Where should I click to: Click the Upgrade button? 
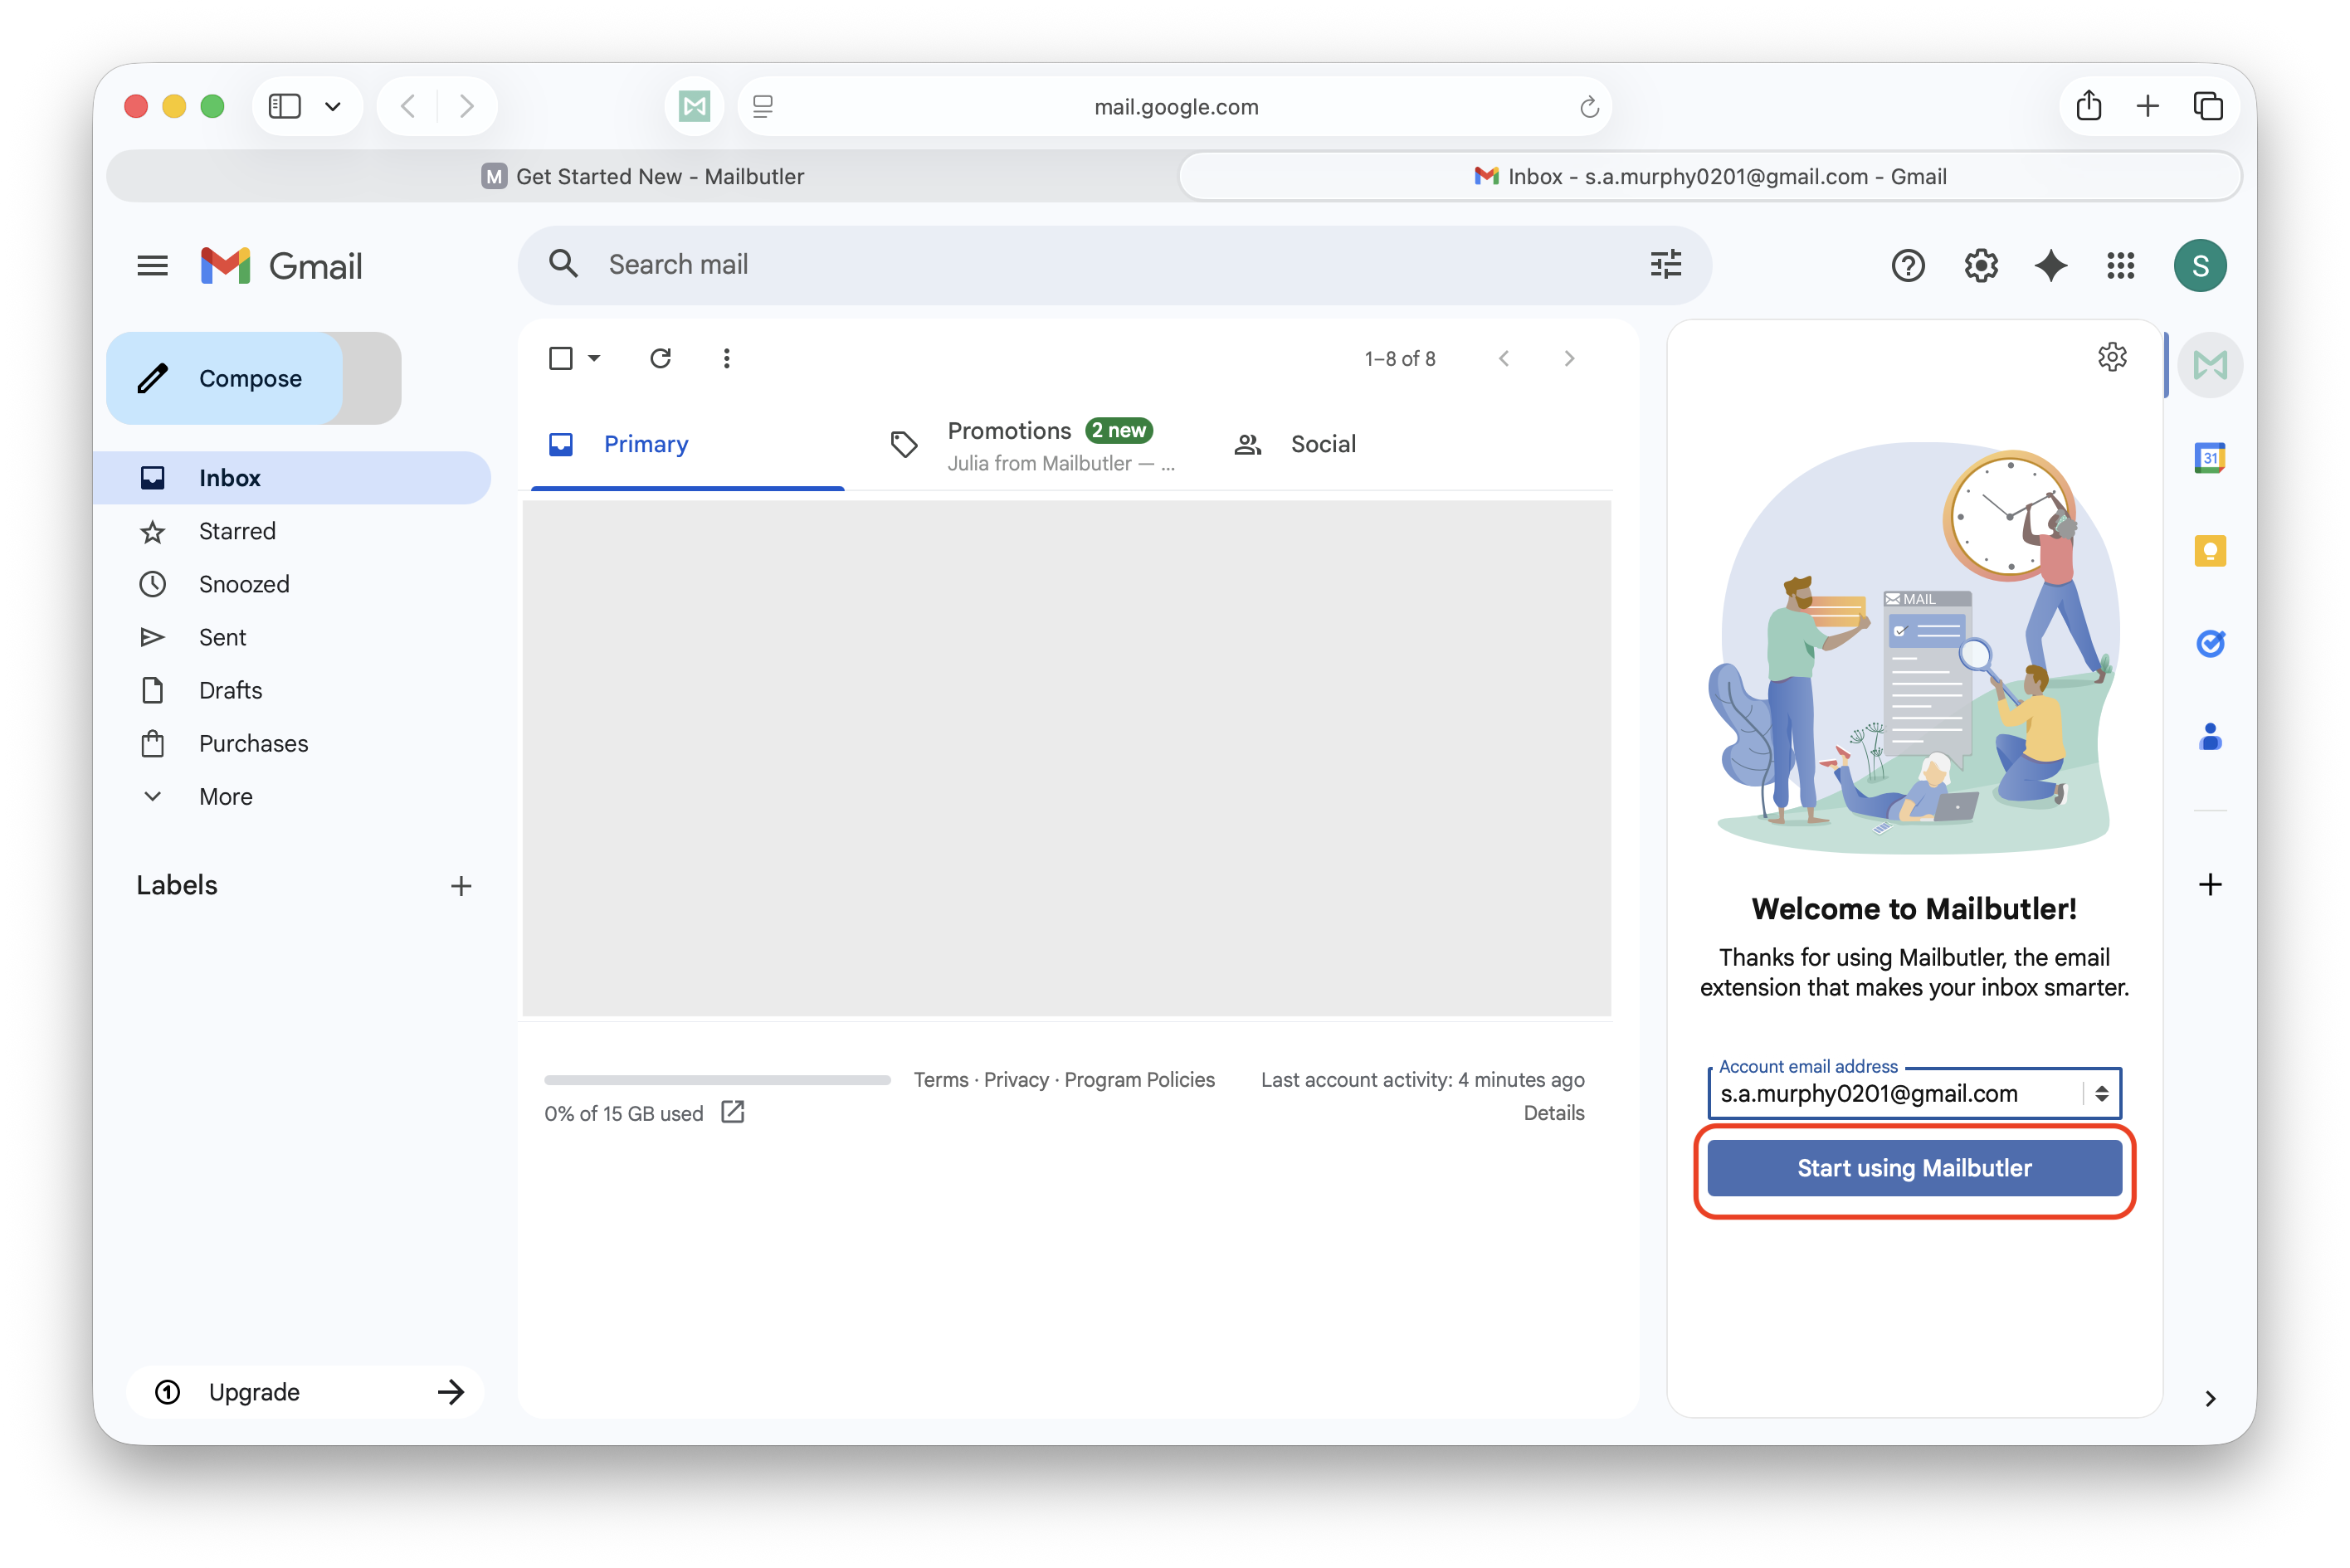click(305, 1392)
